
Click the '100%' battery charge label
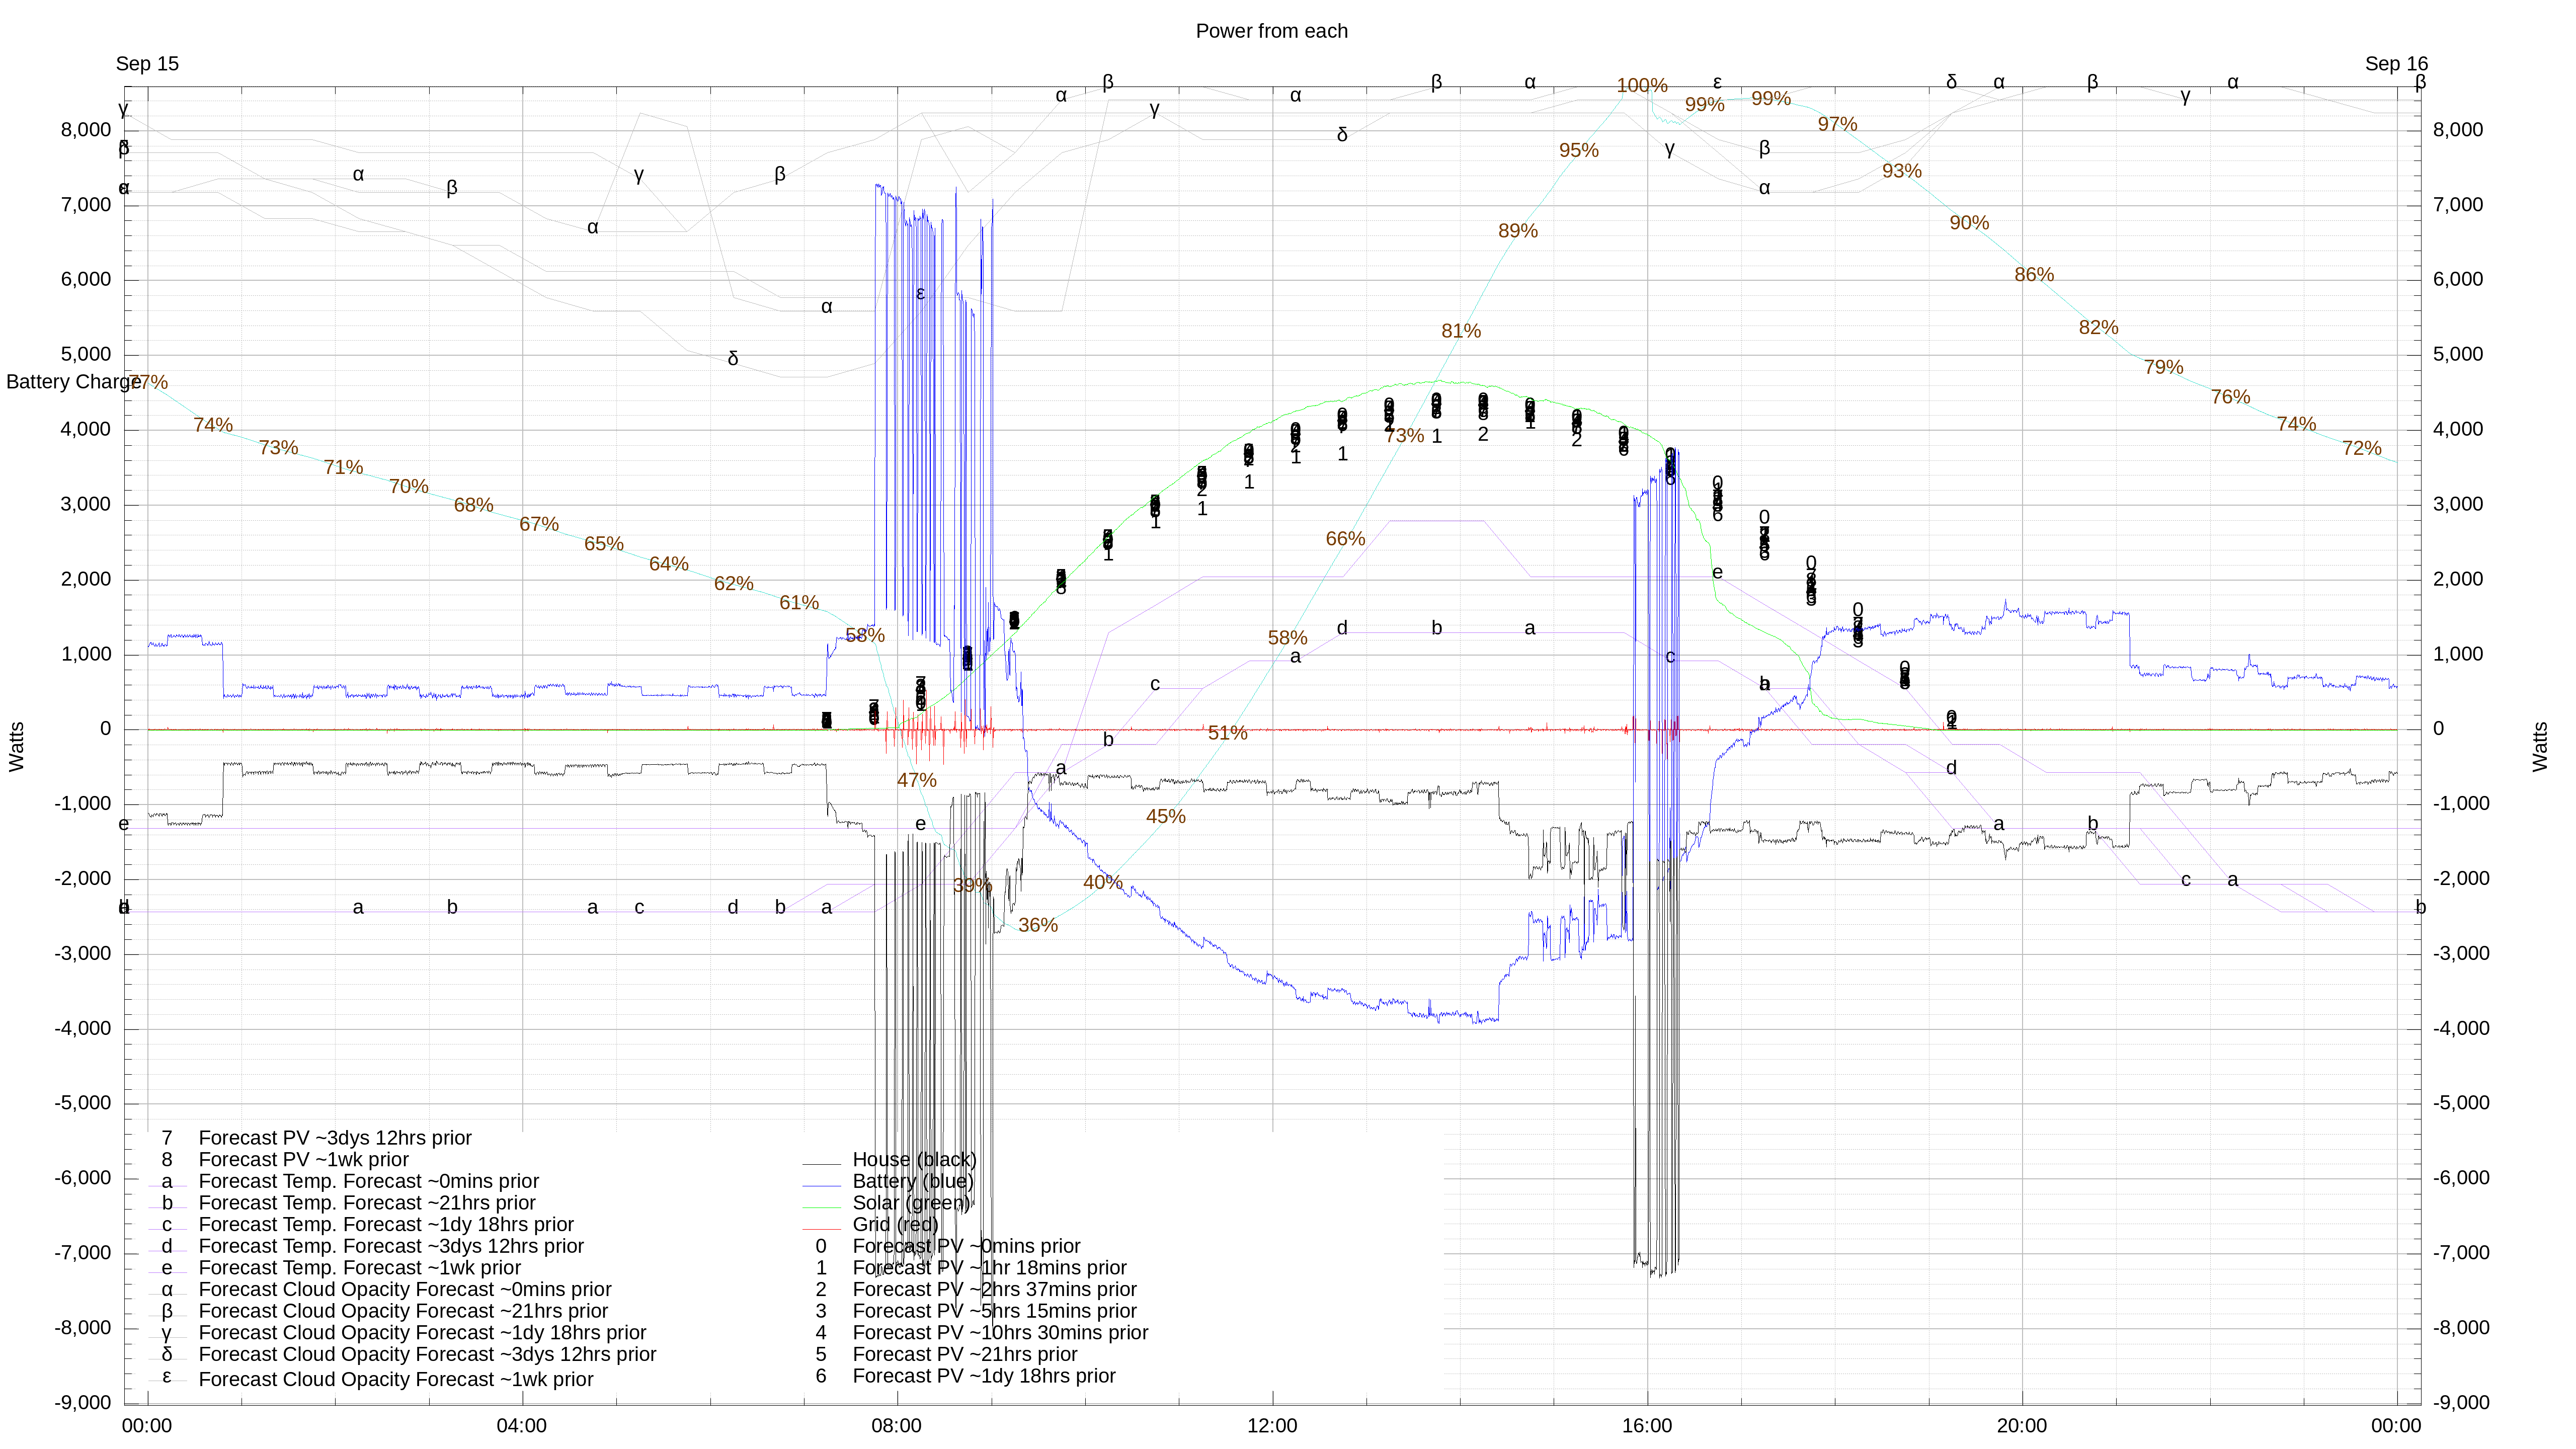click(1642, 86)
